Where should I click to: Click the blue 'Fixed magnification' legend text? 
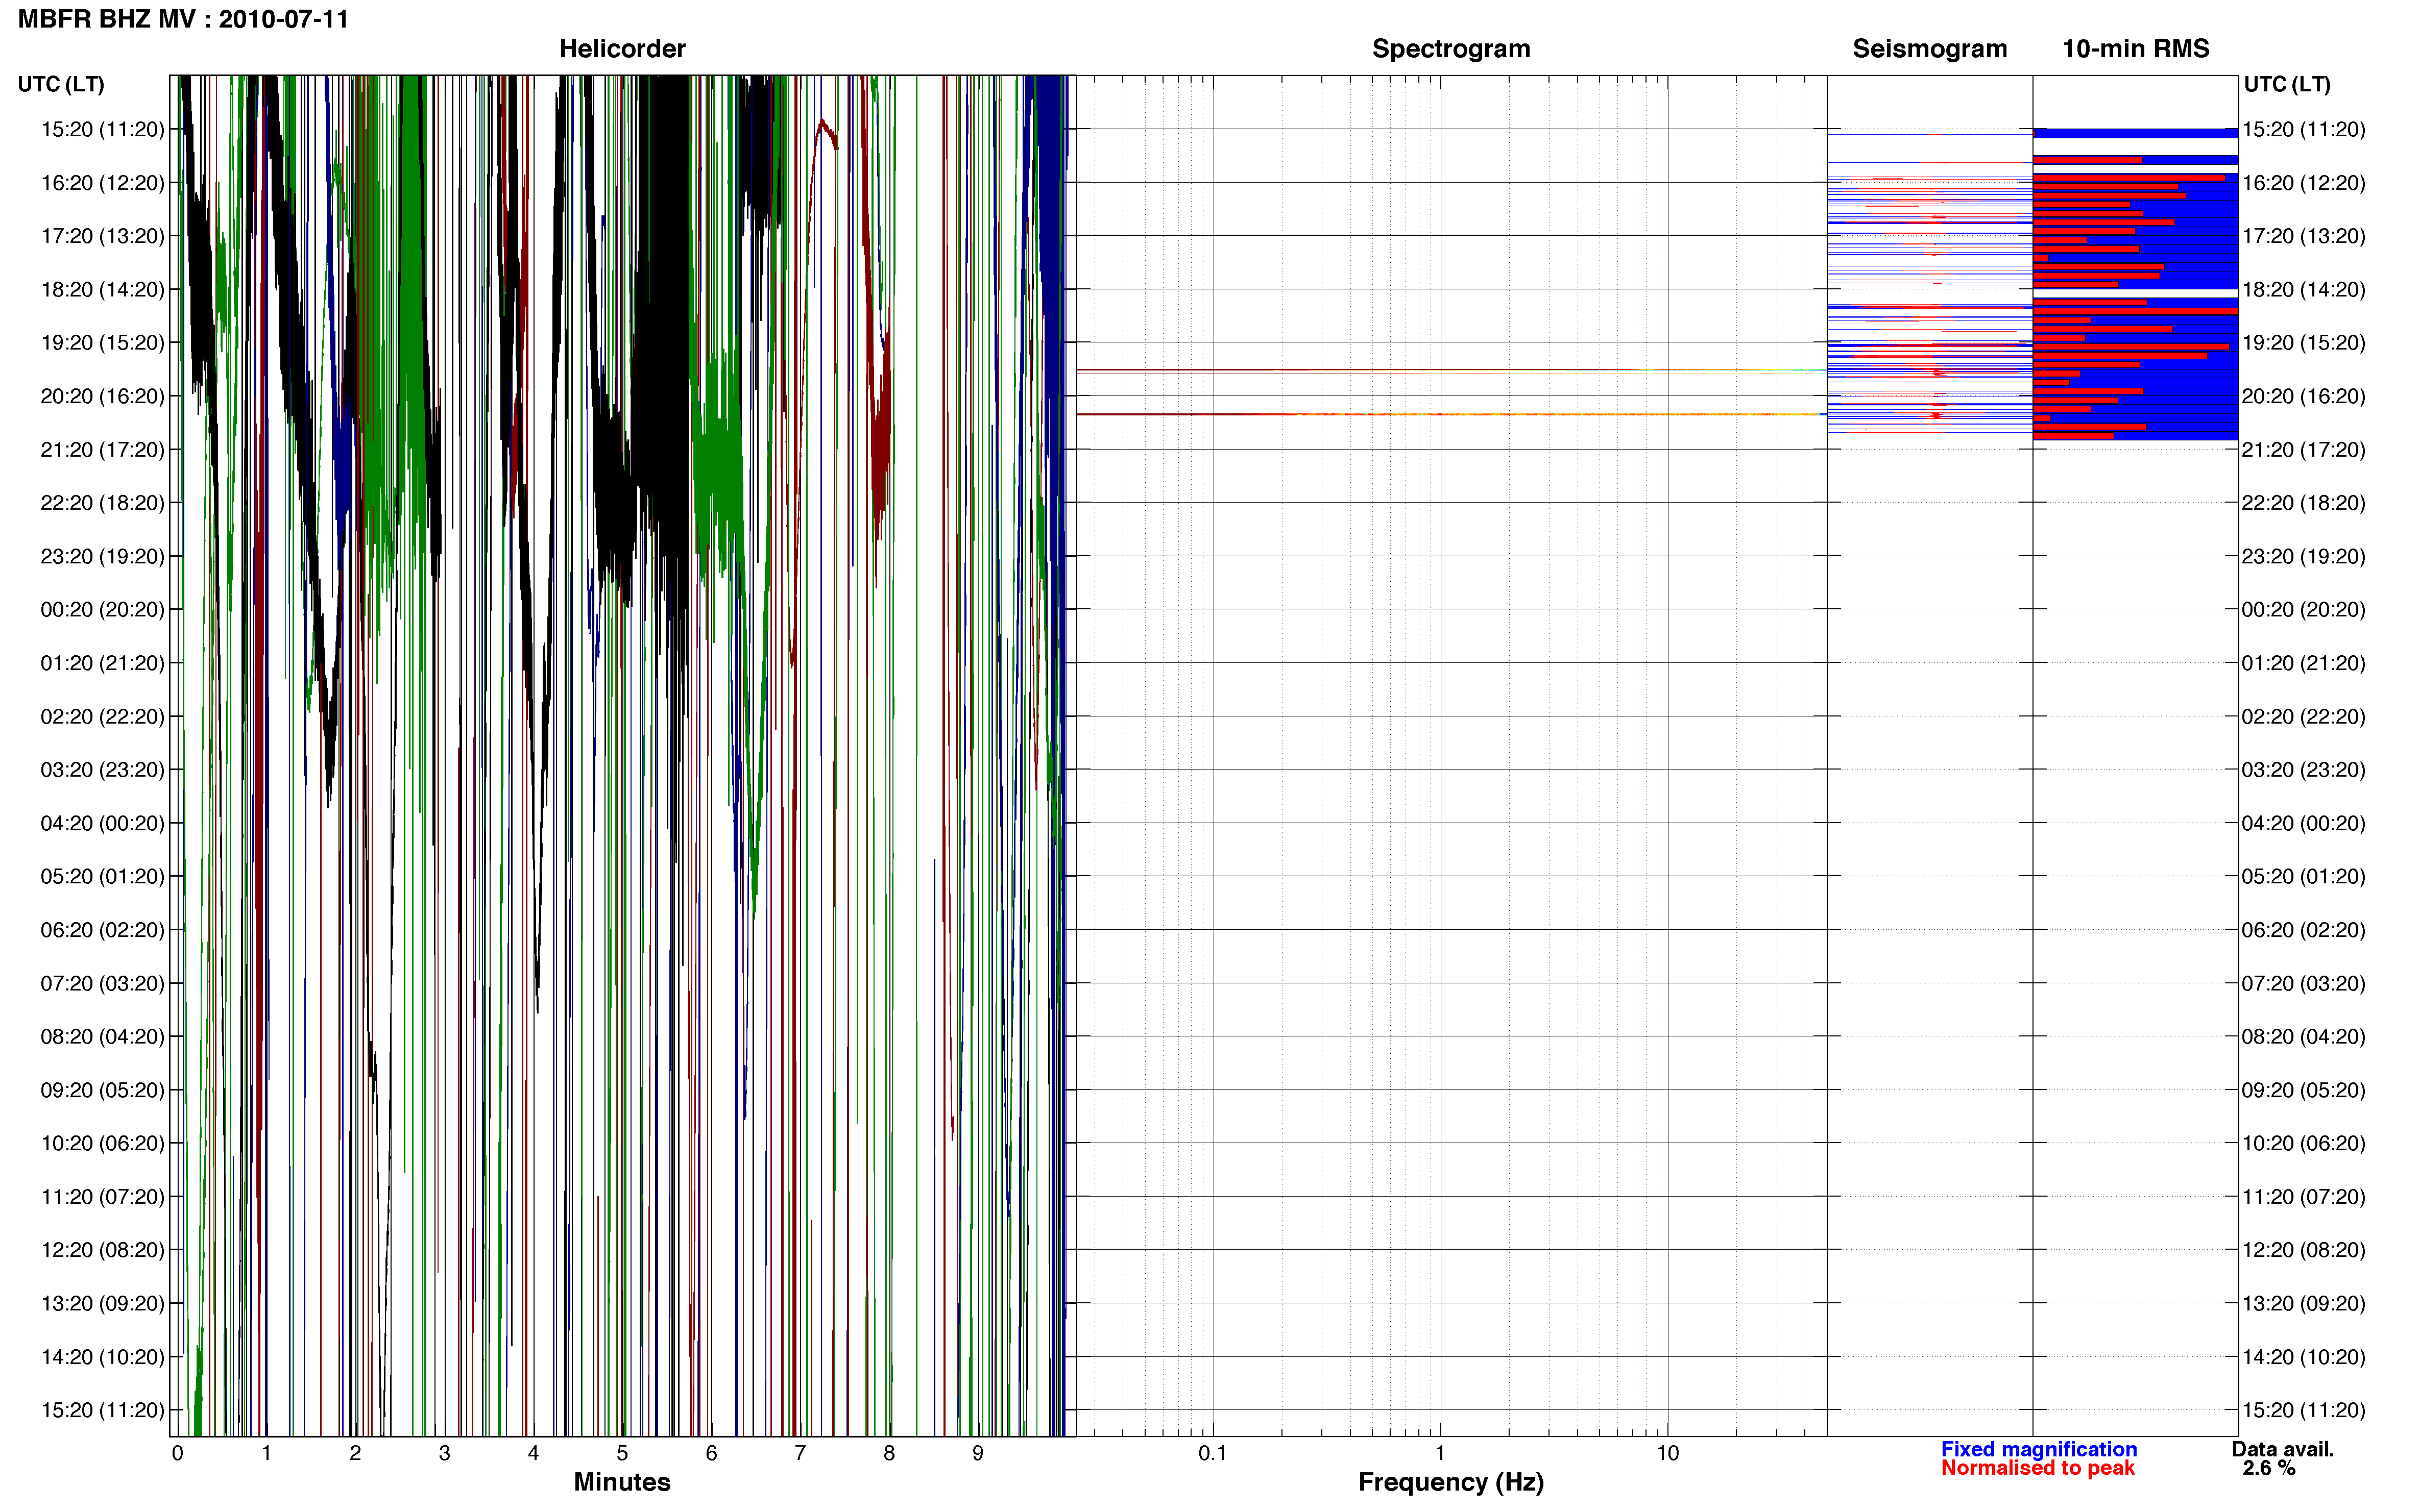2039,1449
